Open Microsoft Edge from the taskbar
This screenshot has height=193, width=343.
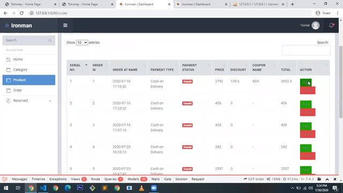pyautogui.click(x=68, y=188)
